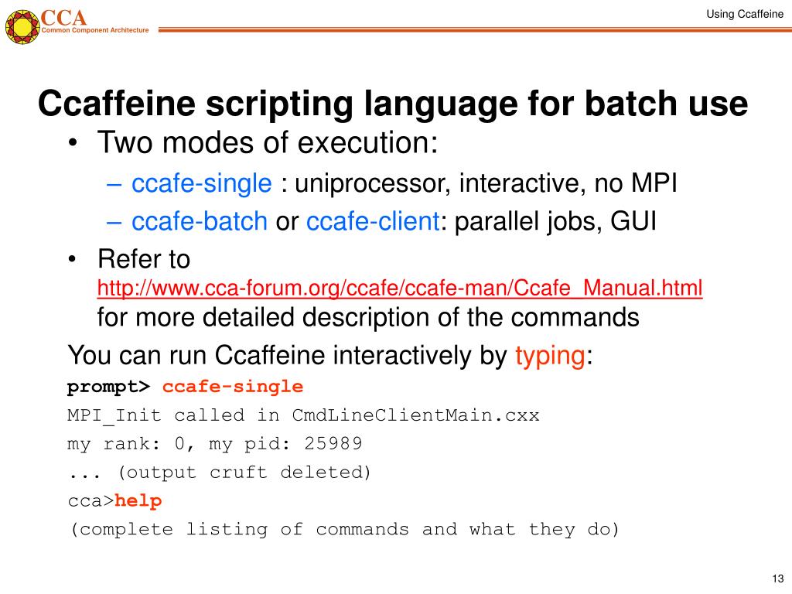The height and width of the screenshot is (594, 792).
Task: Click the red 'help' command
Action: click(x=138, y=500)
